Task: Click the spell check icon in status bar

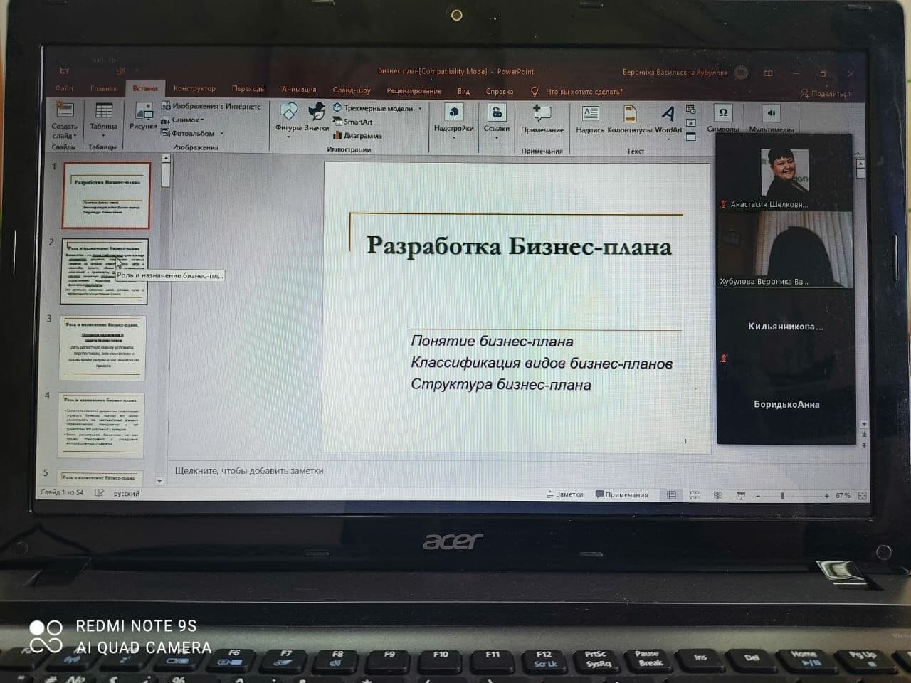Action: pyautogui.click(x=99, y=492)
